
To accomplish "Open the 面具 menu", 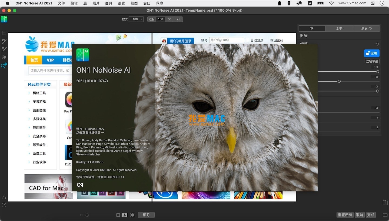I will pyautogui.click(x=109, y=3).
